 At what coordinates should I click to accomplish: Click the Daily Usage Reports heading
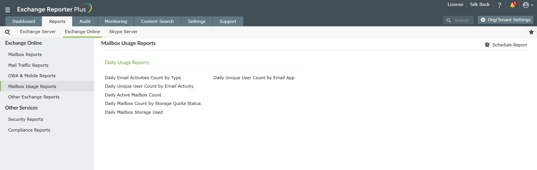pos(127,63)
